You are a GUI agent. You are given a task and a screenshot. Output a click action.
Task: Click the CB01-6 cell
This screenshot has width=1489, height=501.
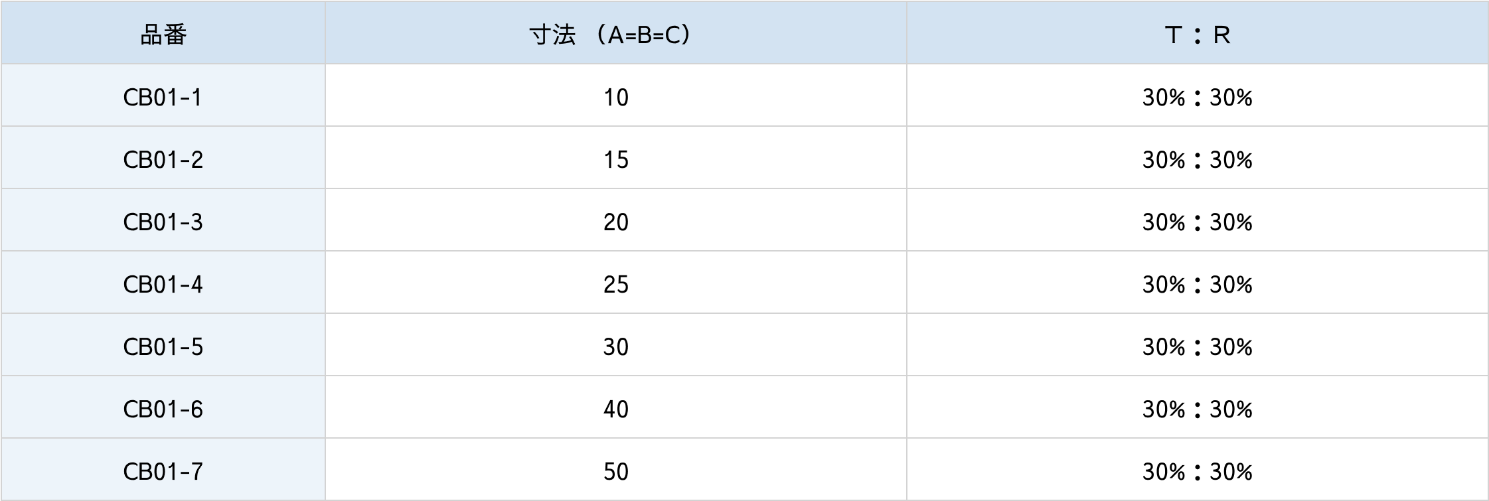(163, 409)
